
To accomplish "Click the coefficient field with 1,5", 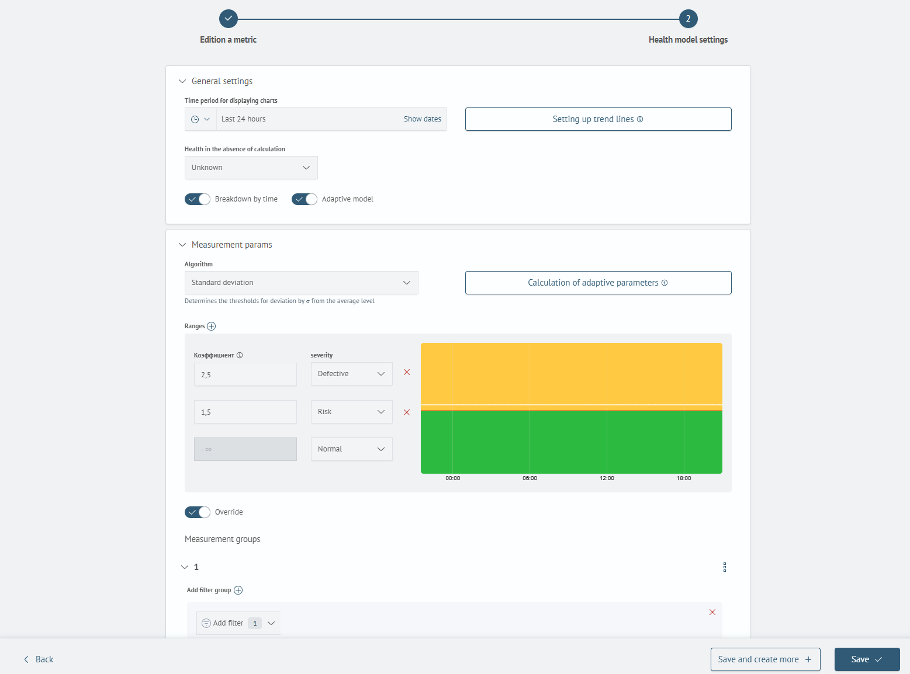I will tap(245, 412).
